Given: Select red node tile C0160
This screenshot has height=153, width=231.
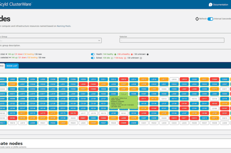Looking at the screenshot, I should tap(154, 109).
